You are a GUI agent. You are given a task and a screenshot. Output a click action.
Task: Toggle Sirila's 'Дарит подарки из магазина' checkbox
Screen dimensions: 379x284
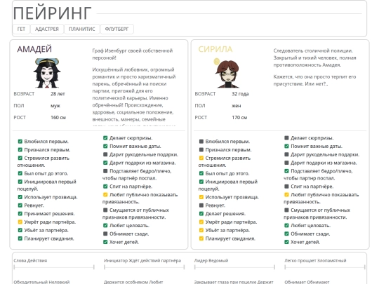coord(286,163)
